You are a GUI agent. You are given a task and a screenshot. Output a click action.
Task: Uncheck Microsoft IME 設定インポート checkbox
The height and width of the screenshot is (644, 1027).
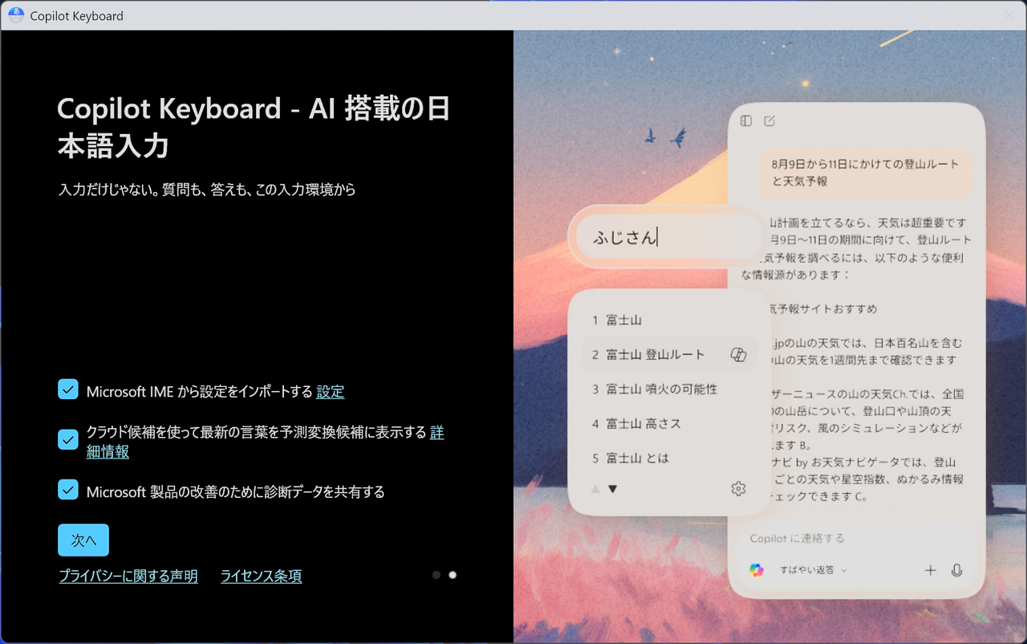68,389
